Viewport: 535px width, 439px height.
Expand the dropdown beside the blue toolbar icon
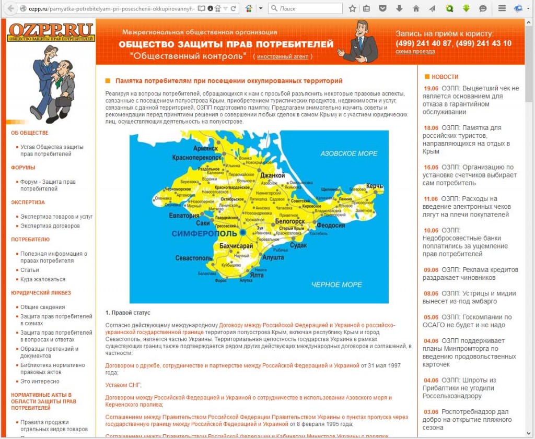point(528,8)
